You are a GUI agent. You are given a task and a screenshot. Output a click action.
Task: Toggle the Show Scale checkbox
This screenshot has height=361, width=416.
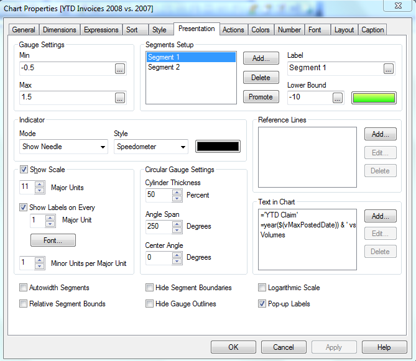tap(24, 170)
